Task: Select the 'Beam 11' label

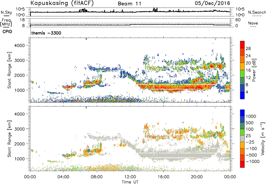Action: [x=129, y=4]
